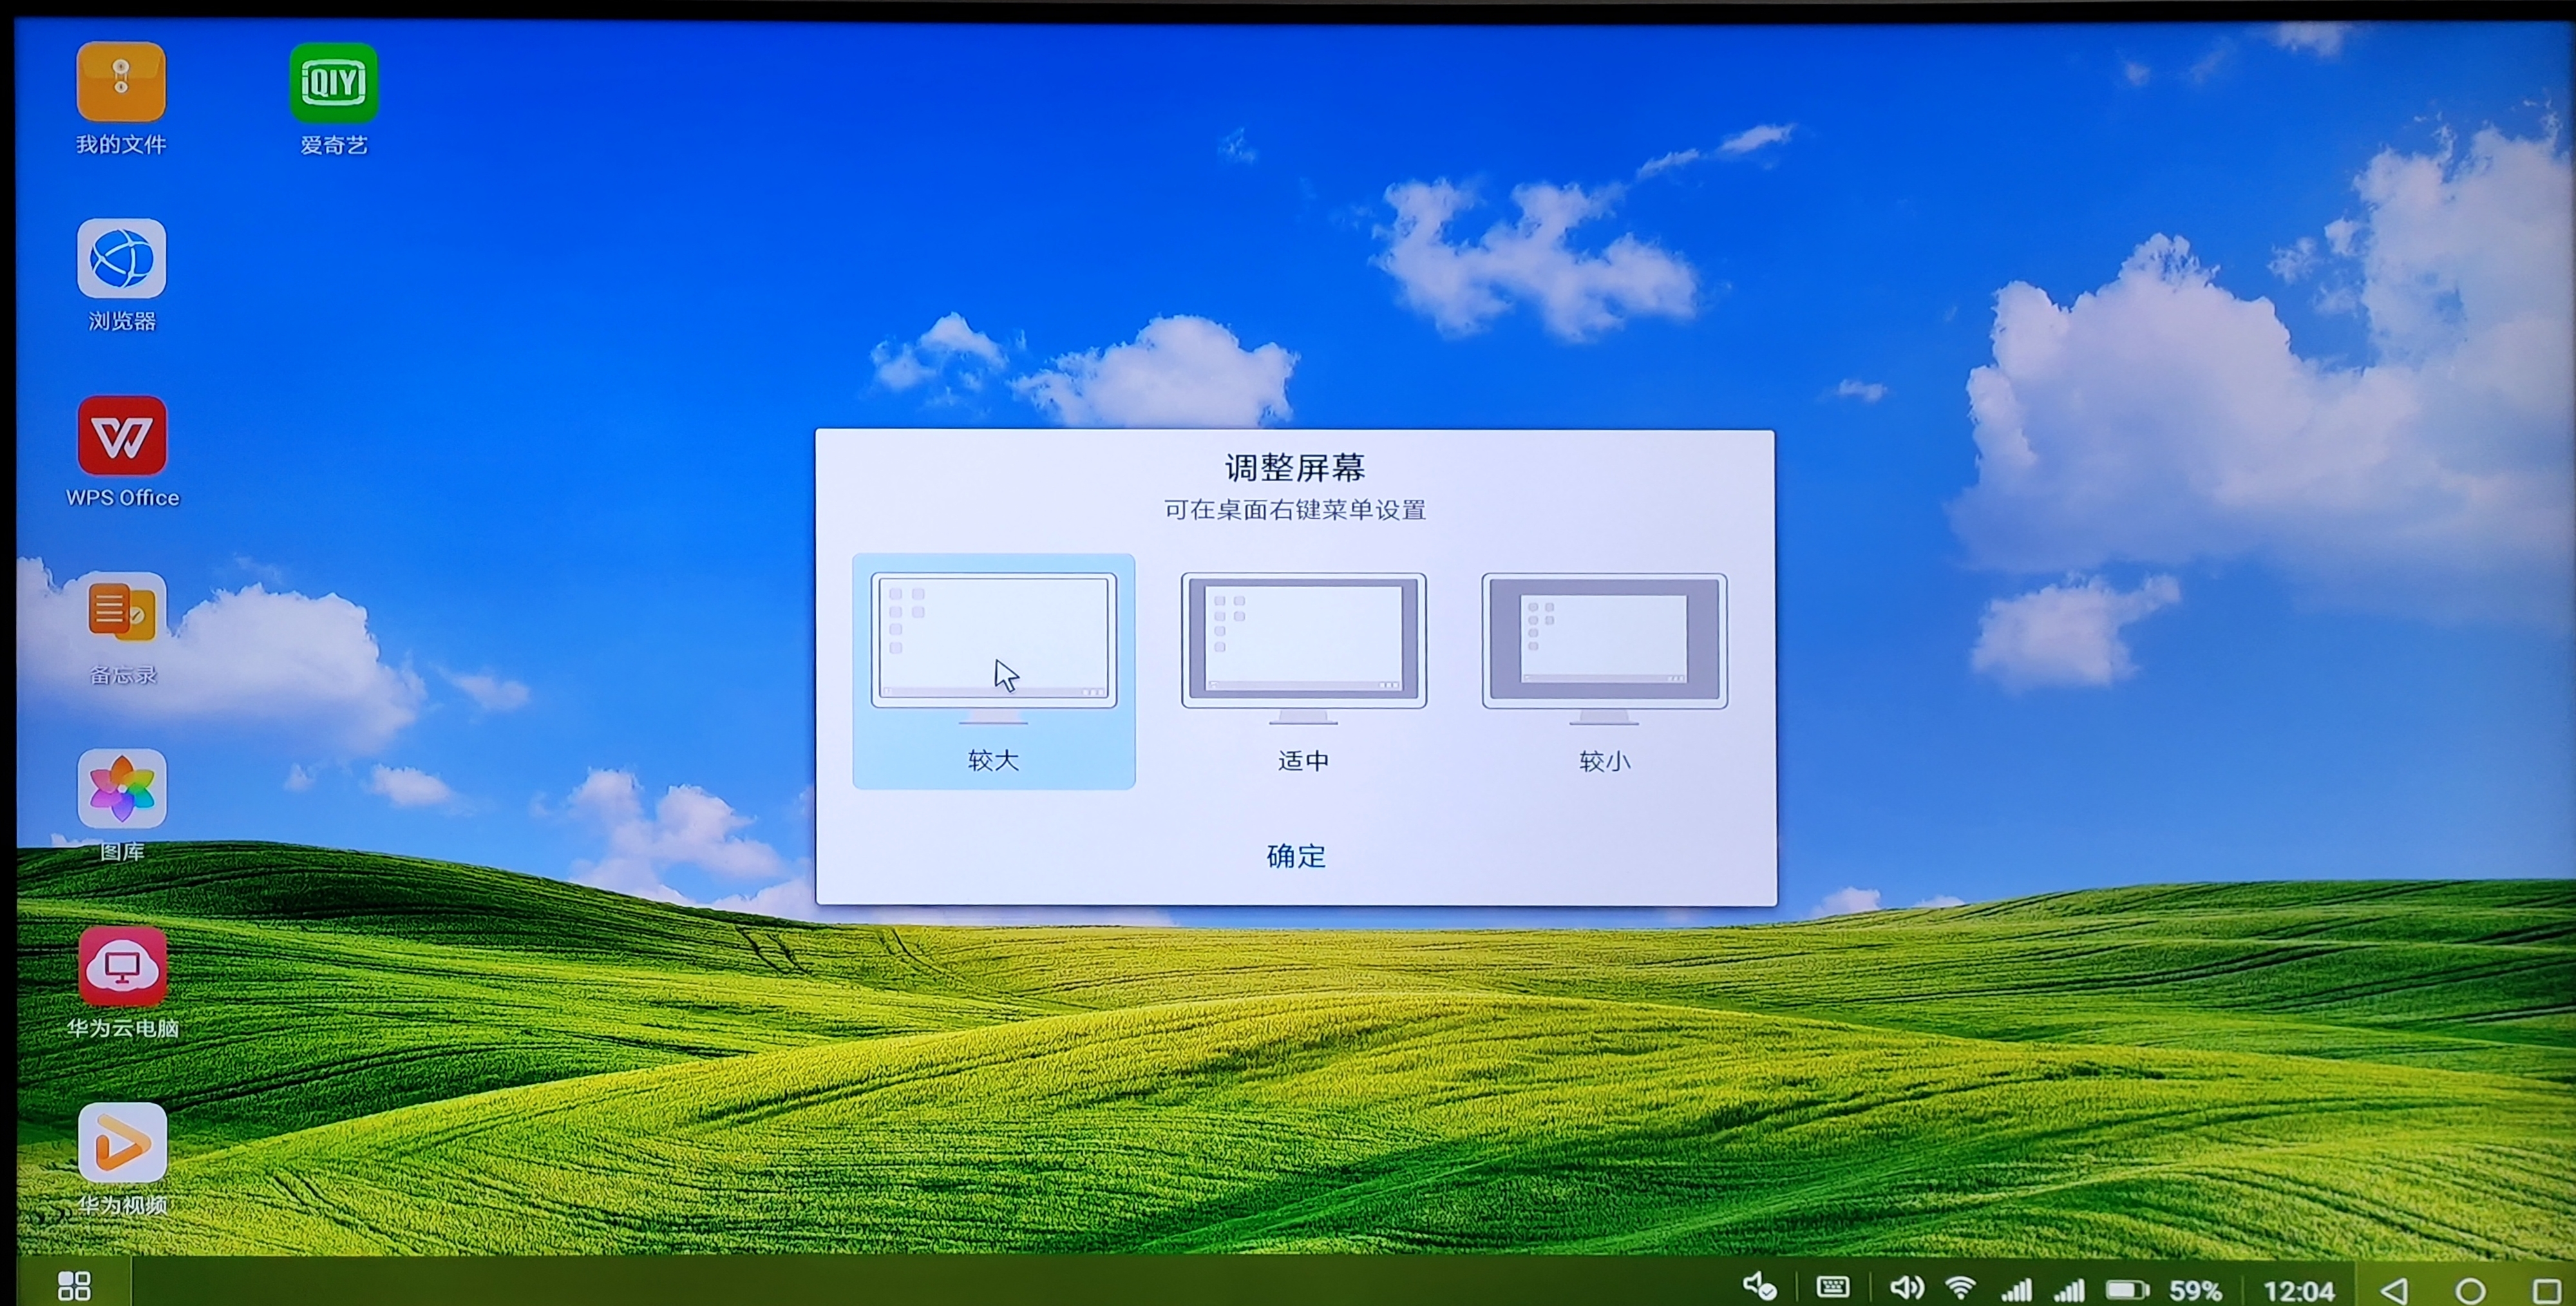Launch WPS Office from desktop

pos(121,436)
